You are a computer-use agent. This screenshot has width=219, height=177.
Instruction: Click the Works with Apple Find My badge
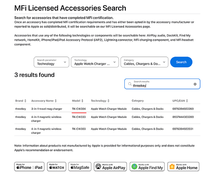click(x=147, y=166)
